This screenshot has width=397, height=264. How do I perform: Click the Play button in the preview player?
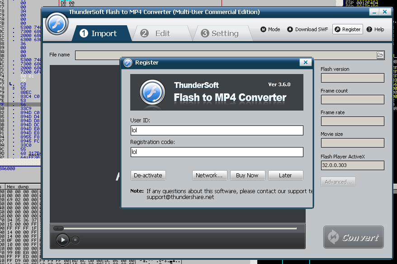tap(62, 240)
